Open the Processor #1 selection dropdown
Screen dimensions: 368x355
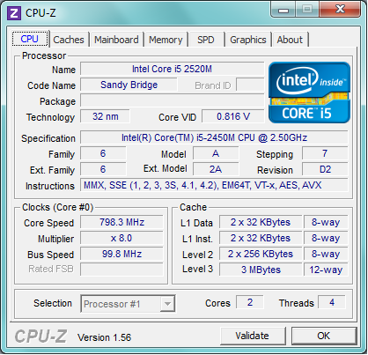[128, 304]
